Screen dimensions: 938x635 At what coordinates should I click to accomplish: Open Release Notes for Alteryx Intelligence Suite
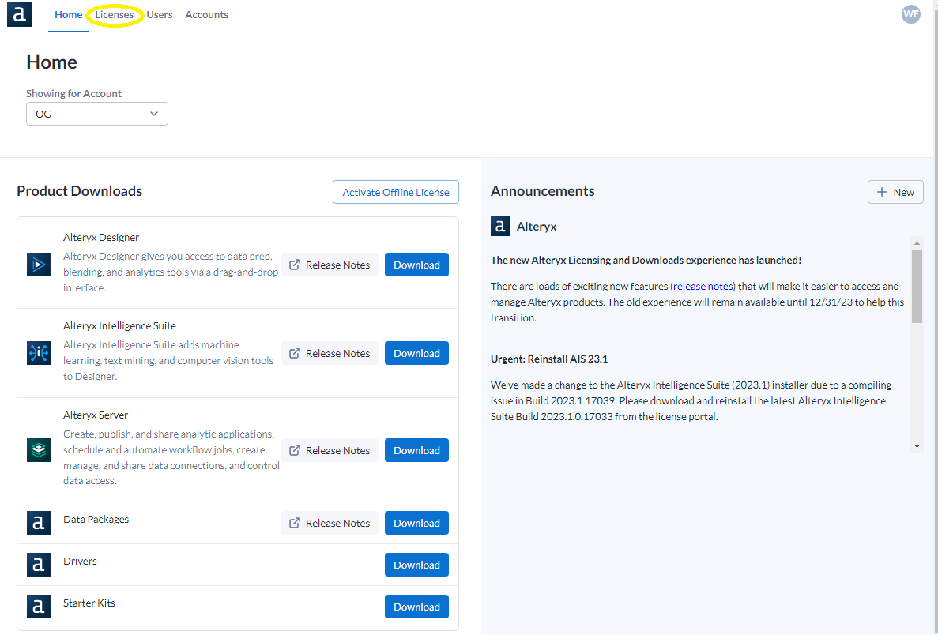click(x=330, y=353)
